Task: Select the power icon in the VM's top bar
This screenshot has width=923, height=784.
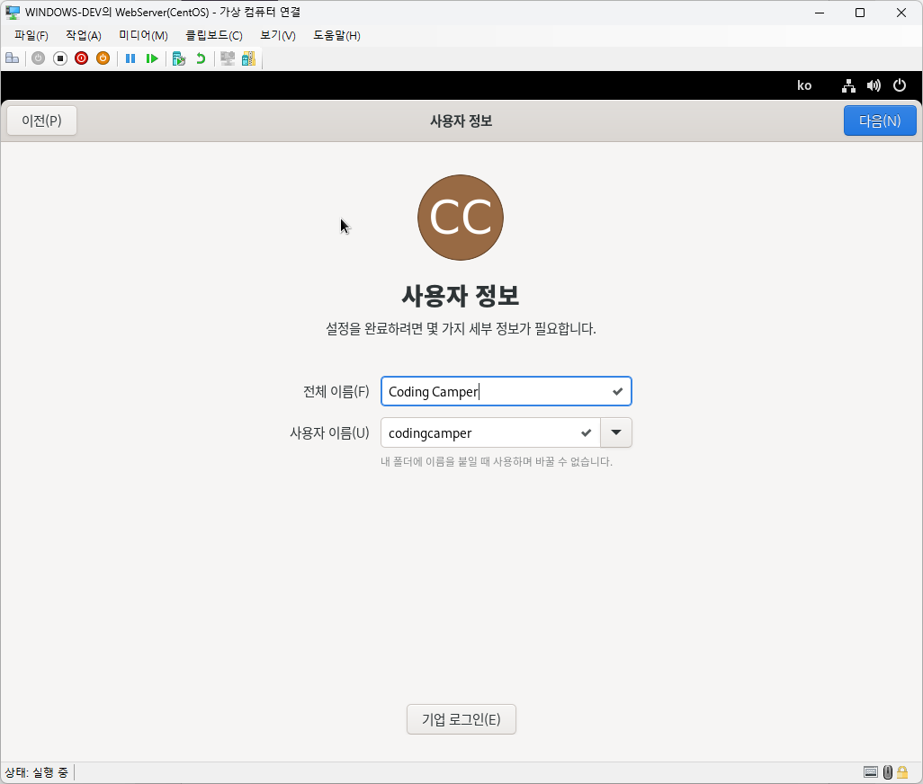Action: (x=900, y=85)
